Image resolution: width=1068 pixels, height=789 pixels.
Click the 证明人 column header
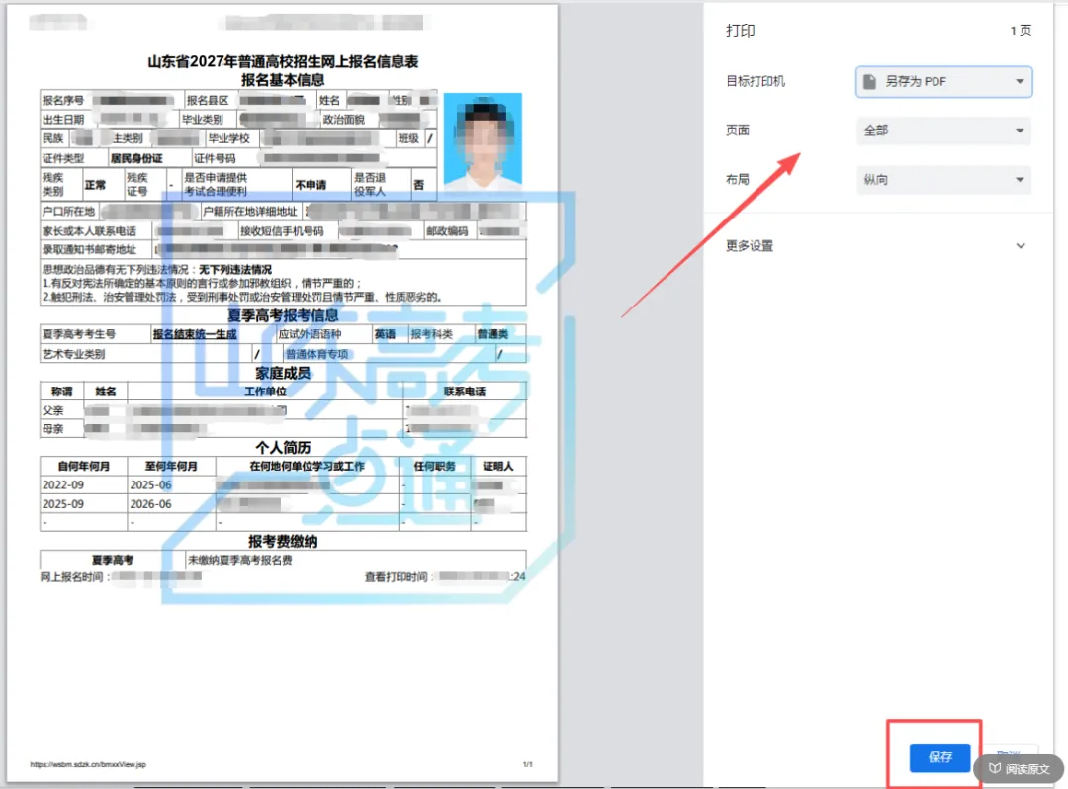click(497, 467)
